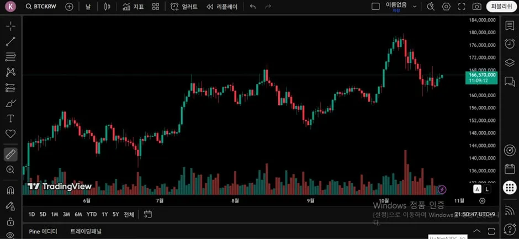Open the calendar panel in right sidebar
This screenshot has height=239, width=519.
(x=510, y=169)
